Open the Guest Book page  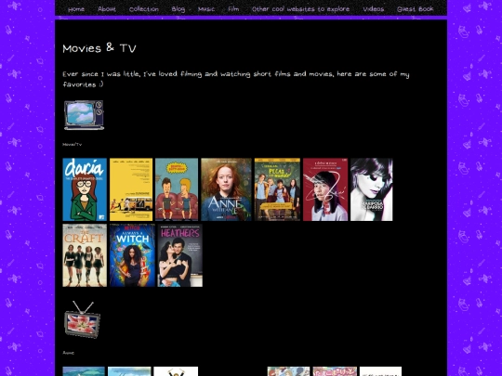coord(416,9)
